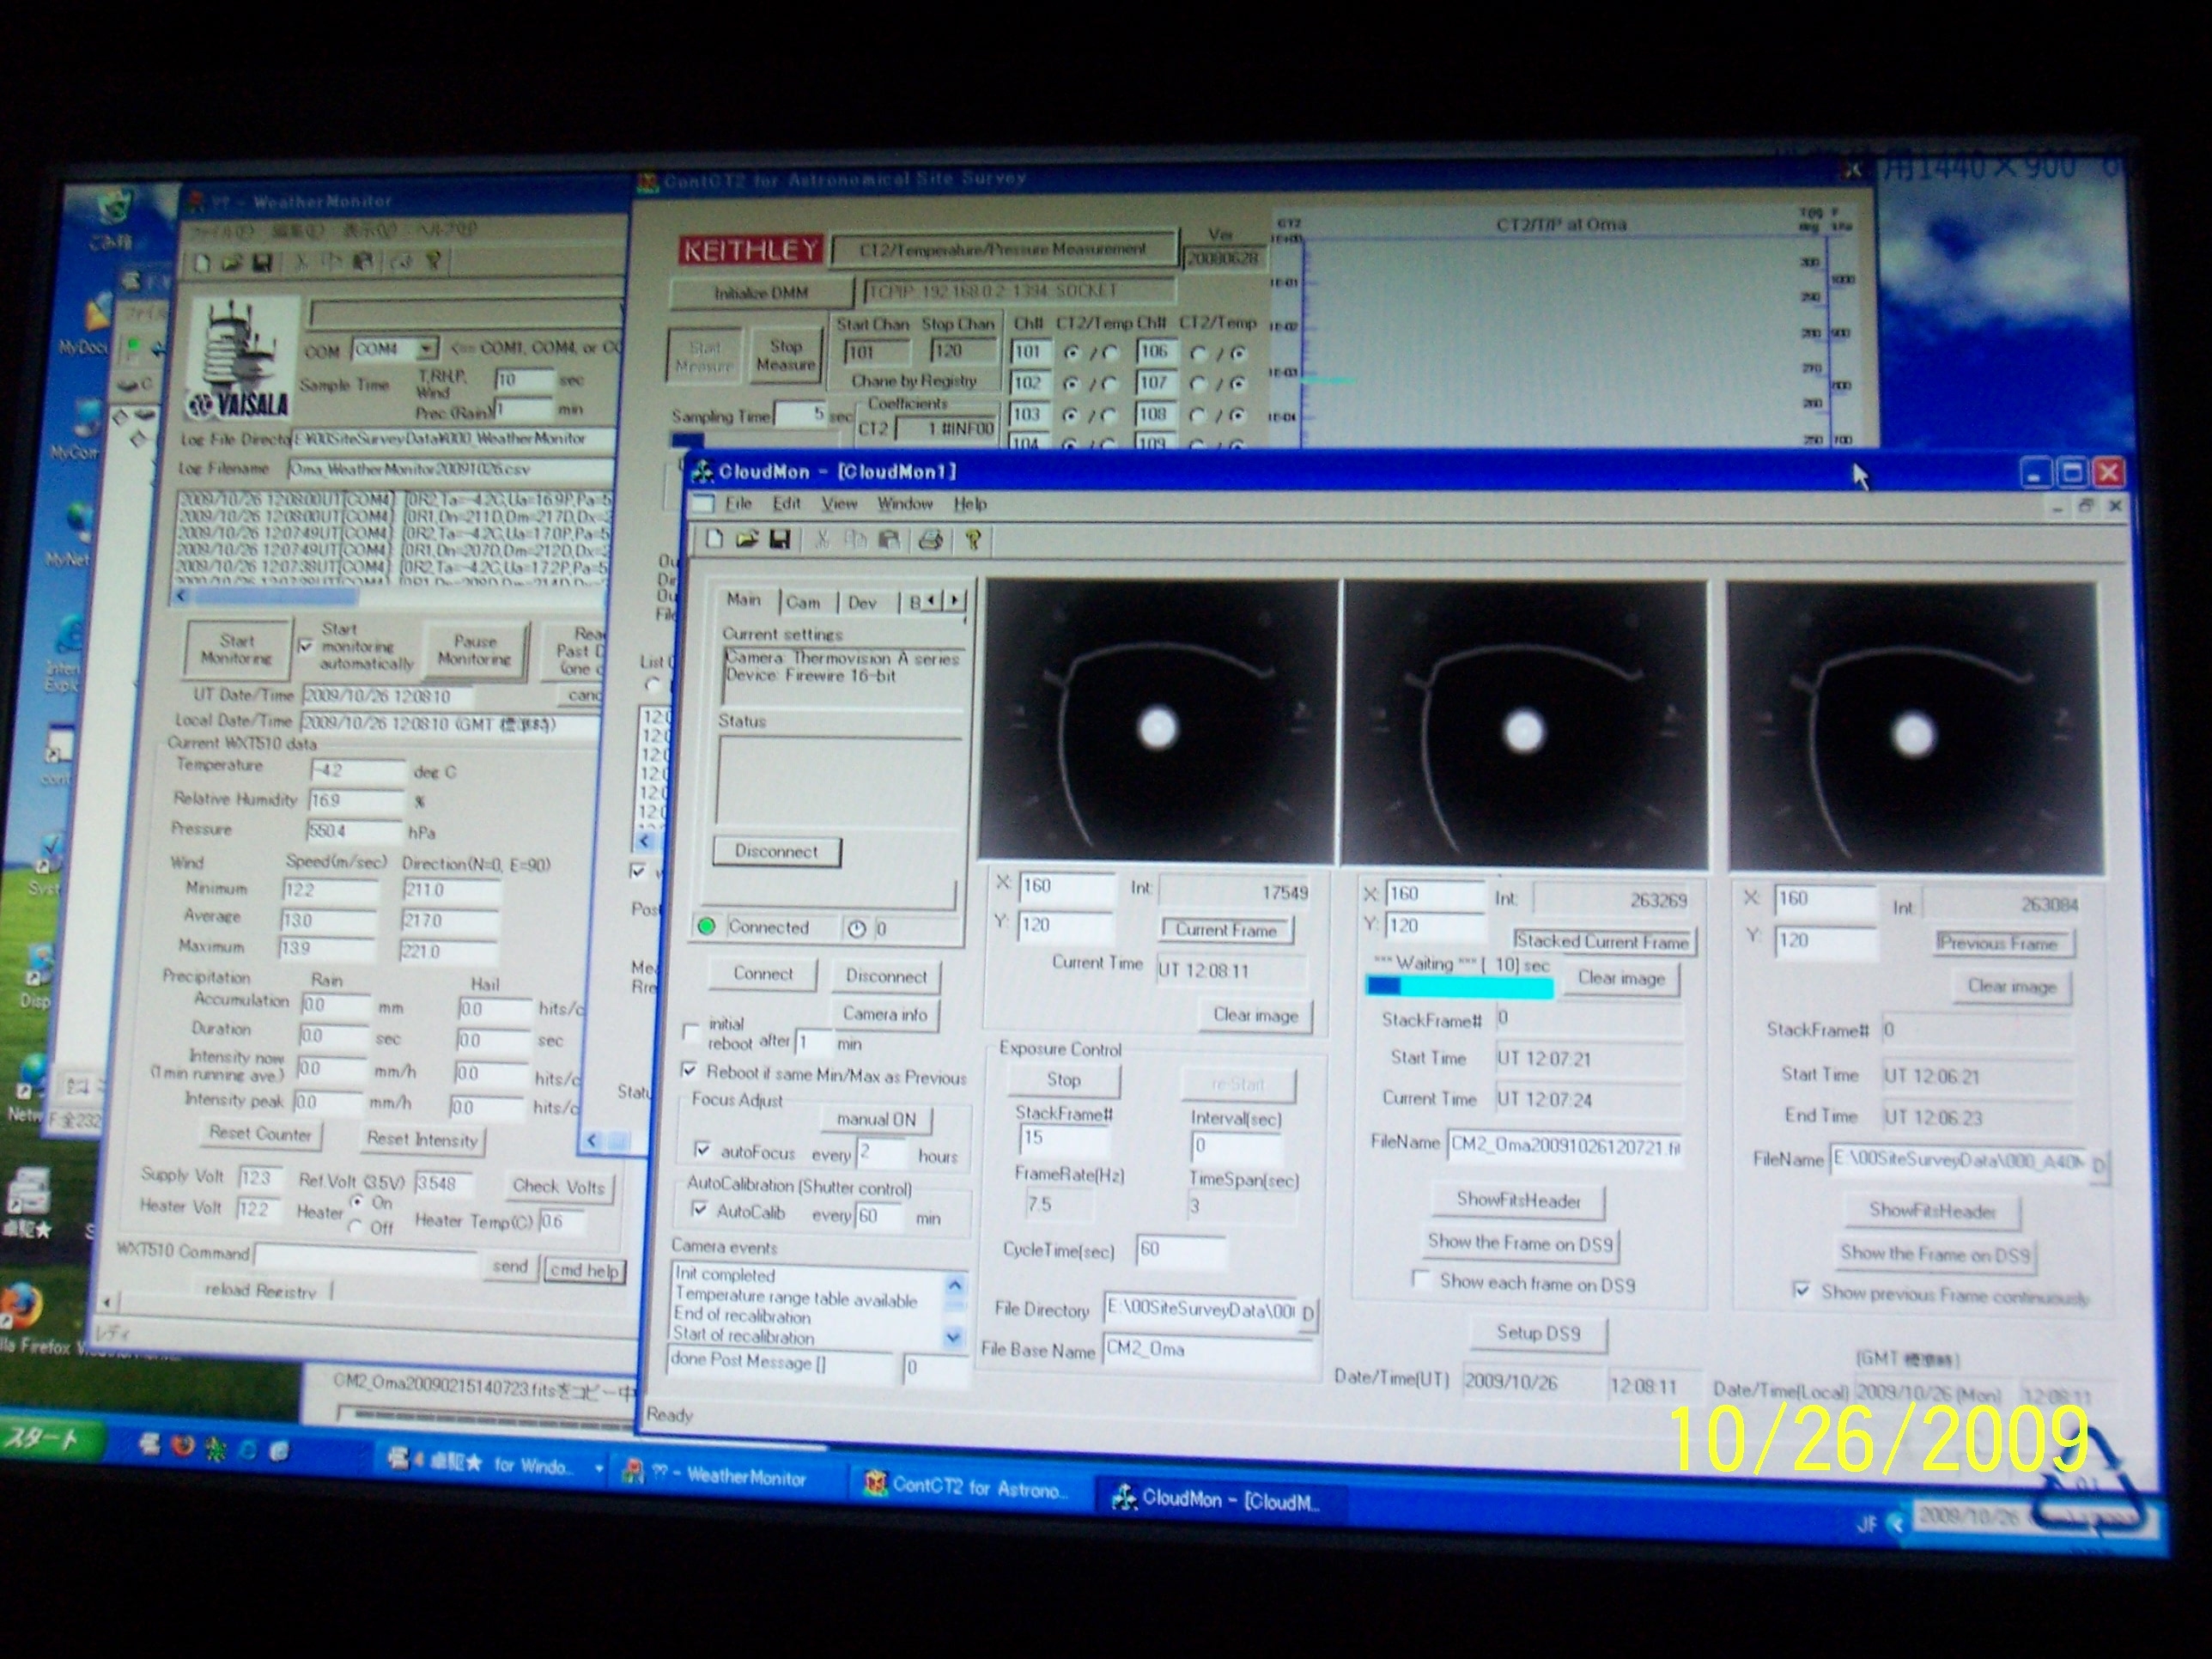This screenshot has width=2212, height=1659.
Task: Click the Help question icon in CloudMon toolbar
Action: click(x=973, y=541)
